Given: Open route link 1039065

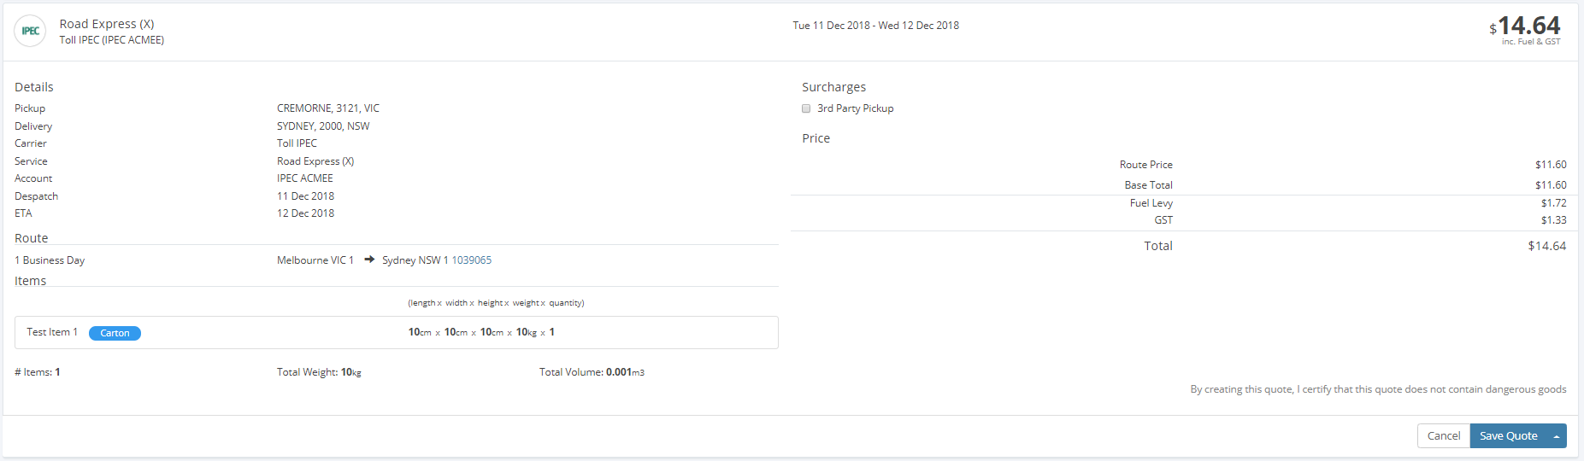Looking at the screenshot, I should pos(471,260).
